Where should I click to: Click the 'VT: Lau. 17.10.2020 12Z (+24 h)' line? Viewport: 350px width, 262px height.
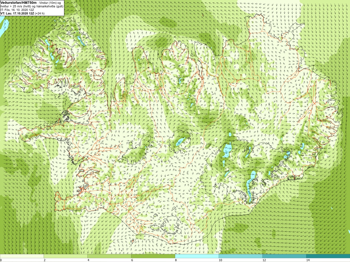tap(22, 13)
